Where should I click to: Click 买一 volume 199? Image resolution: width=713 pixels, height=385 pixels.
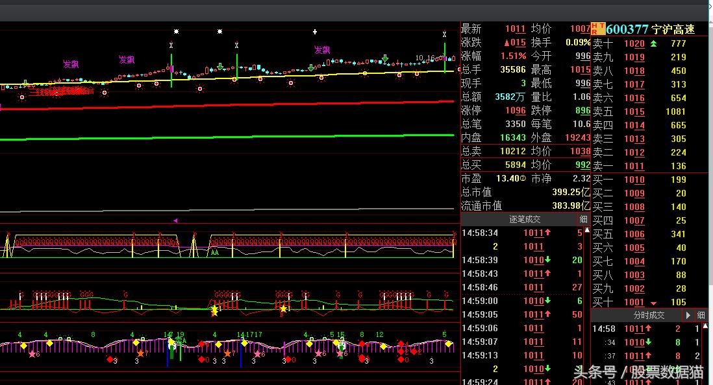point(679,180)
